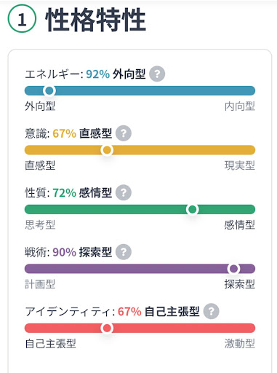Select the 内向型 label under blue bar

[240, 106]
